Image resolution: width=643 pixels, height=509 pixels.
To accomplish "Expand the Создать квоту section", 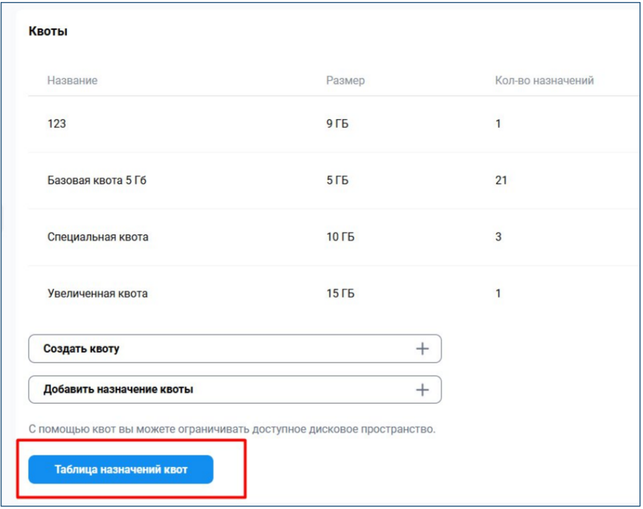I will [x=235, y=349].
